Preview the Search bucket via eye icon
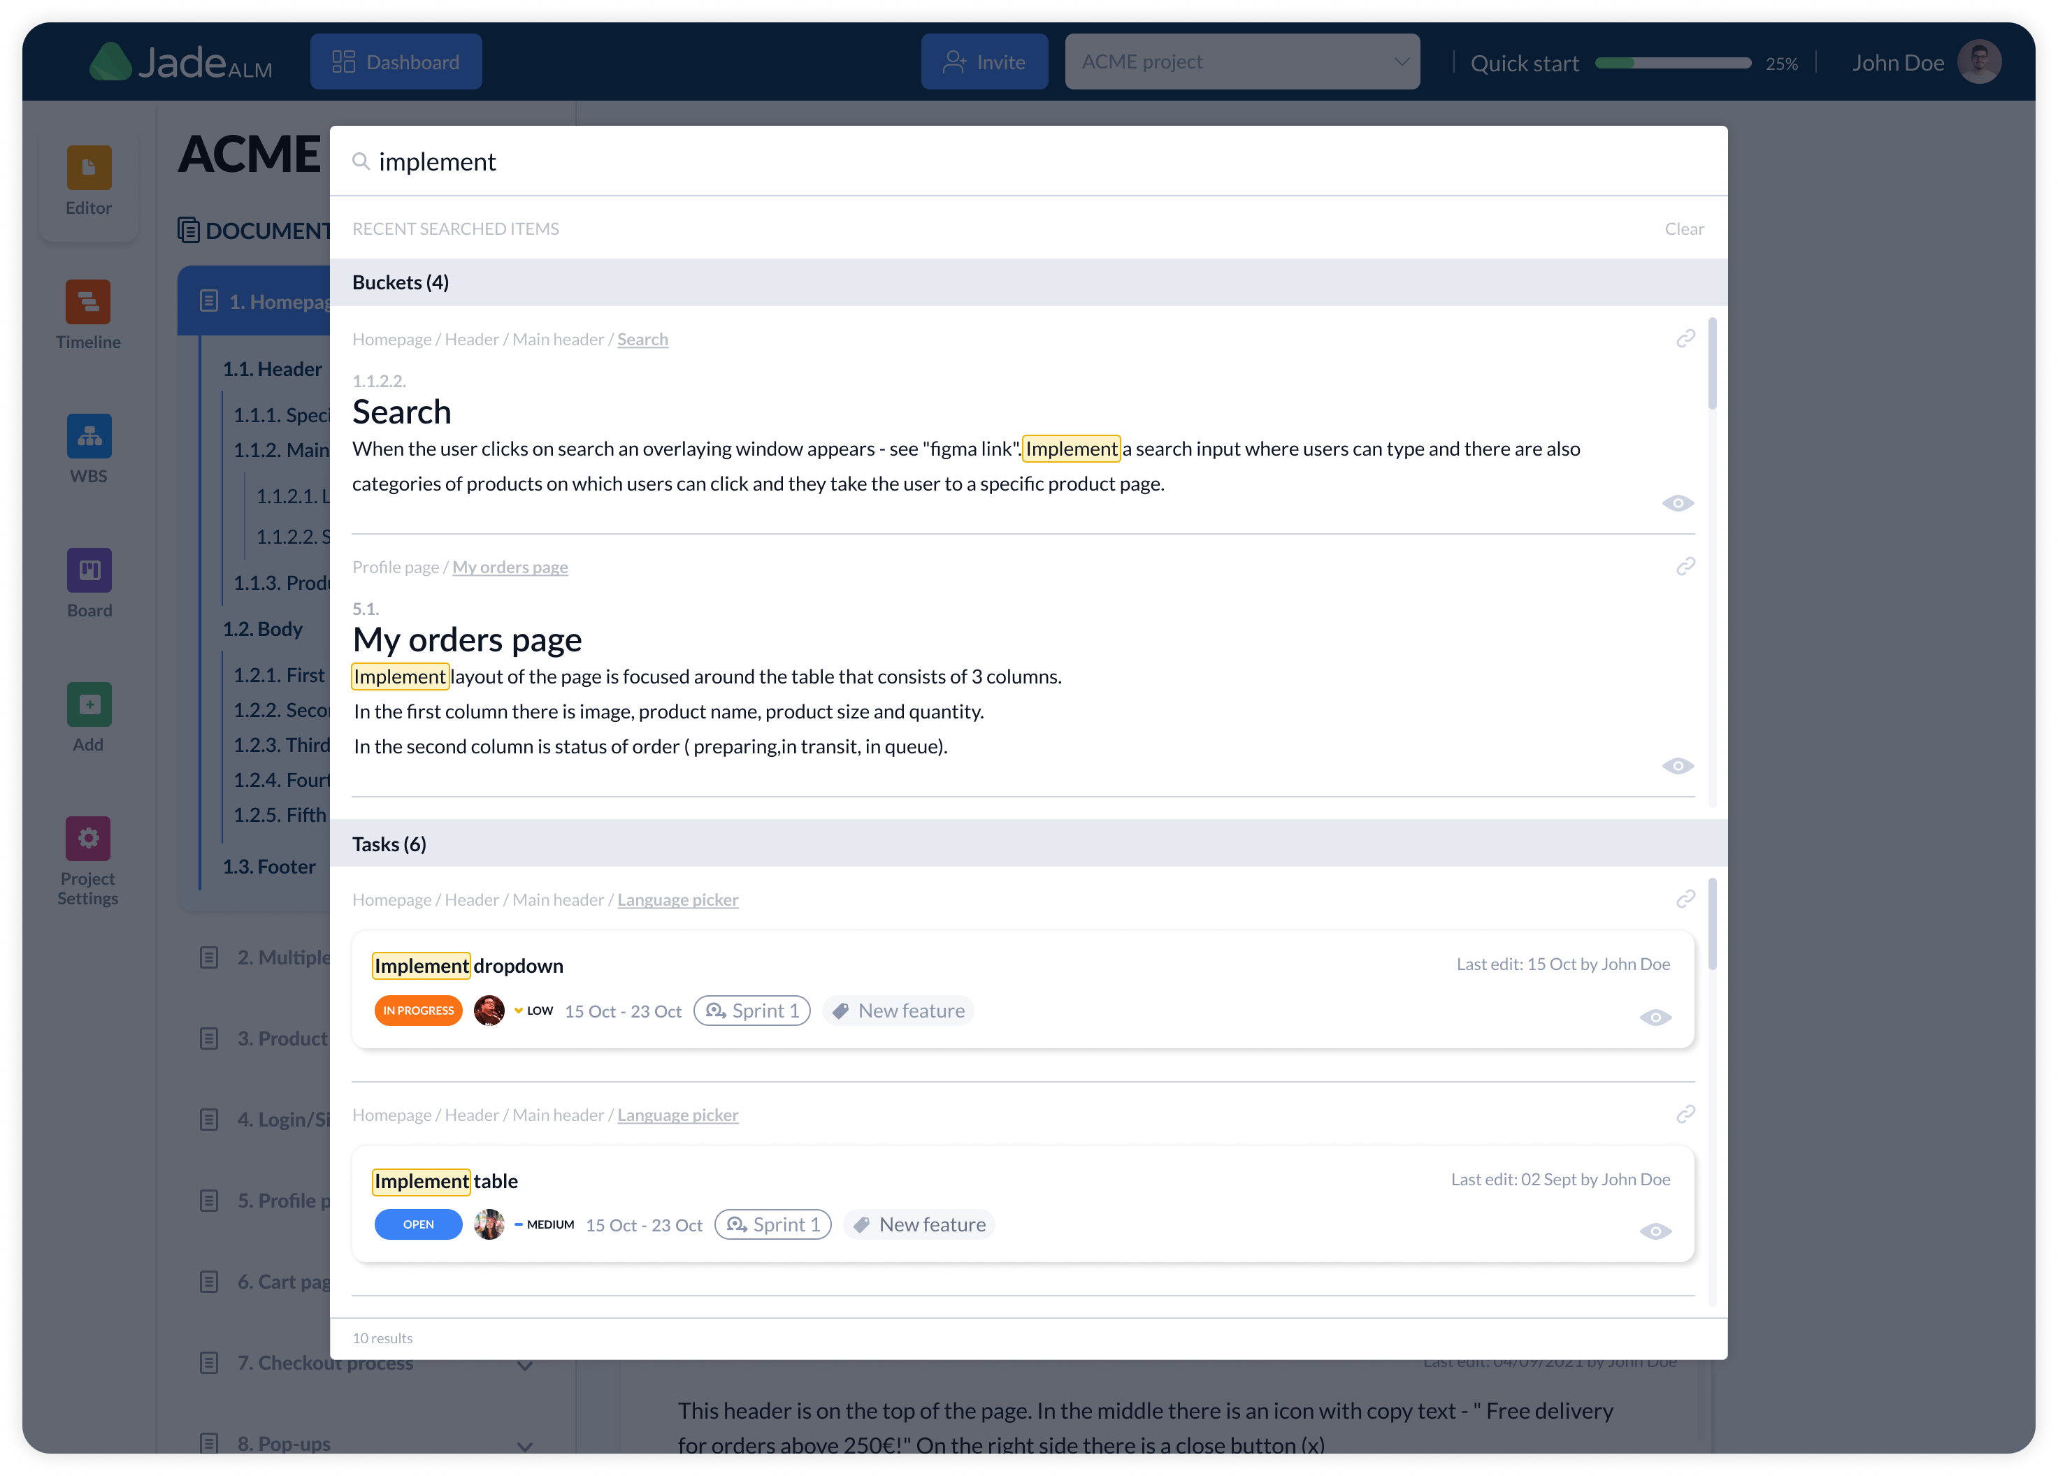Viewport: 2058px width, 1476px height. tap(1678, 503)
